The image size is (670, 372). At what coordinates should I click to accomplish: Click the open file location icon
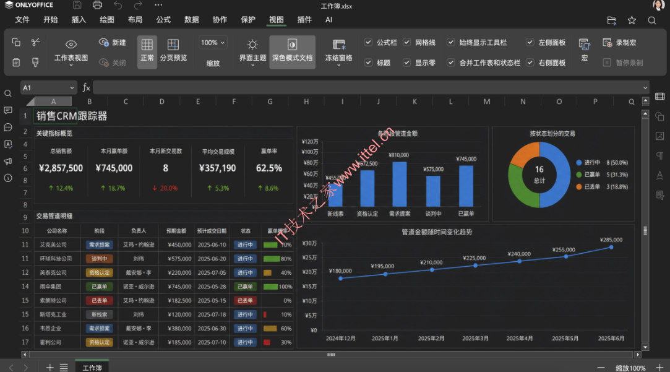(611, 20)
